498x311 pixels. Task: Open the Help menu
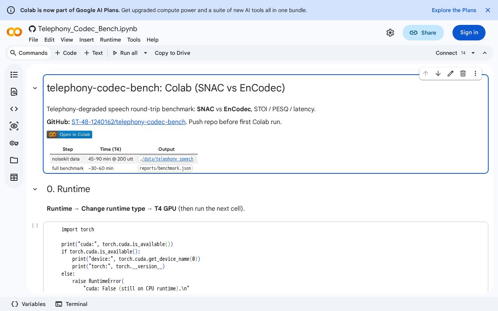(x=153, y=40)
